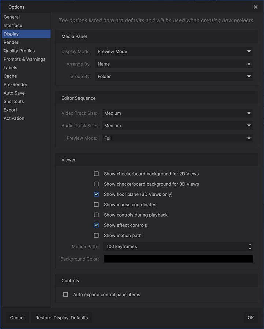Image resolution: width=264 pixels, height=329 pixels.
Task: Close the Options dialog window
Action: coord(256,7)
